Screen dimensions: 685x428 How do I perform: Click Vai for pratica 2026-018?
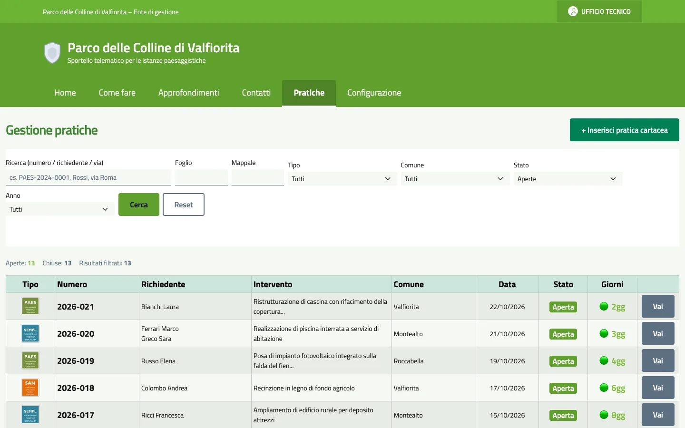pyautogui.click(x=658, y=388)
